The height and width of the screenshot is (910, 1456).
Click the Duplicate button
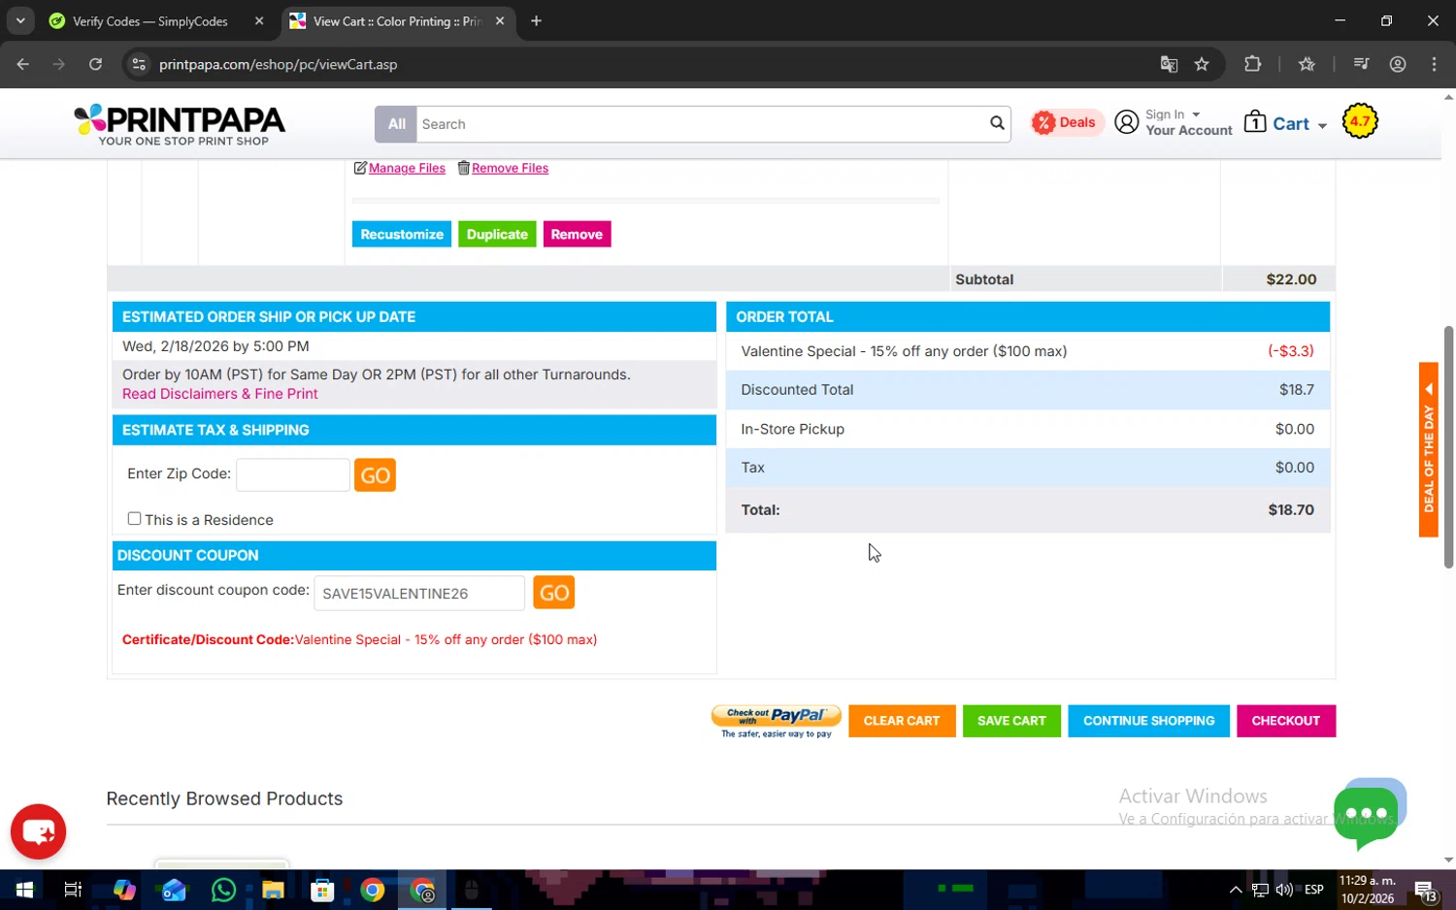(x=497, y=234)
